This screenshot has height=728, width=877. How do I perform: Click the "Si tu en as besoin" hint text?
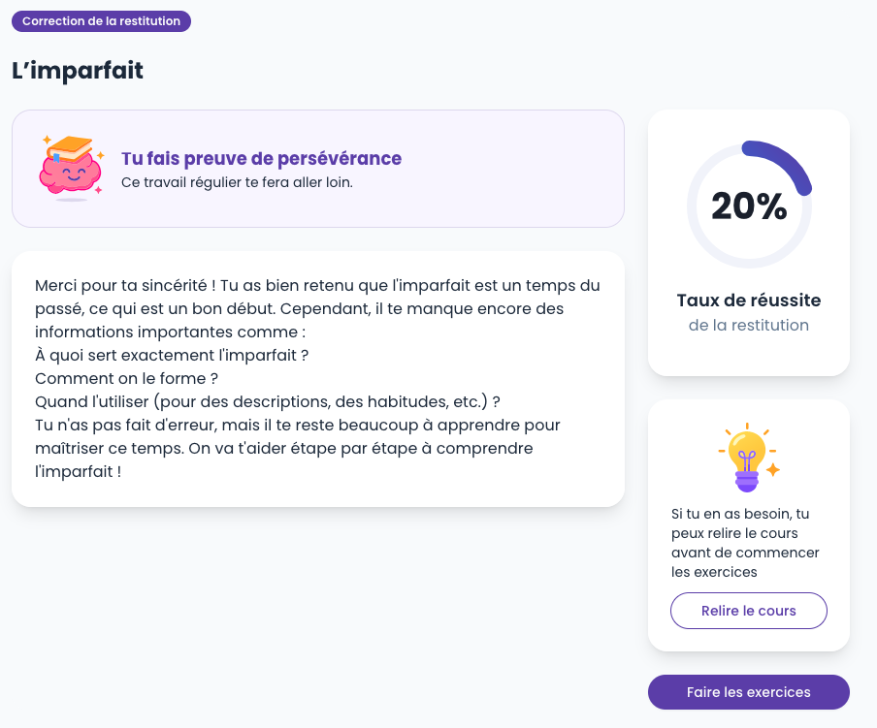click(x=740, y=514)
